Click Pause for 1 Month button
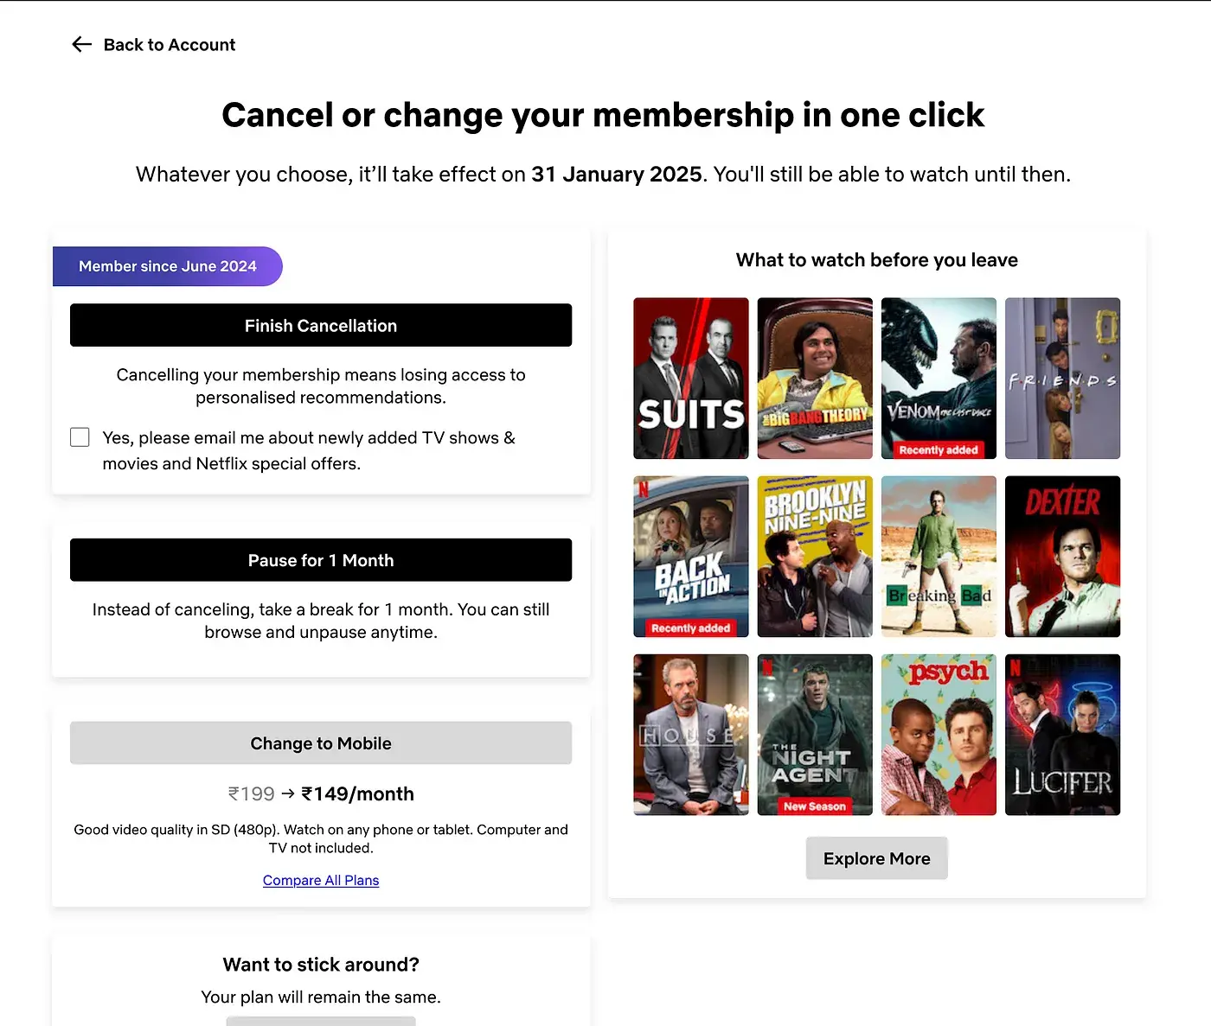 point(321,560)
